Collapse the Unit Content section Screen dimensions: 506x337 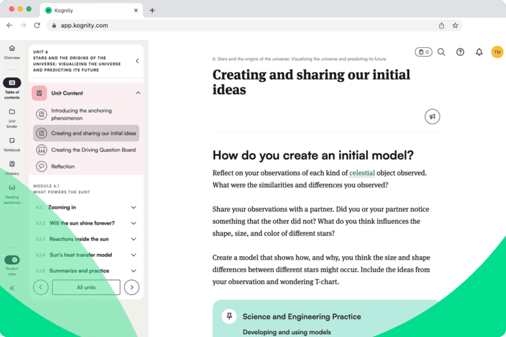coord(138,93)
